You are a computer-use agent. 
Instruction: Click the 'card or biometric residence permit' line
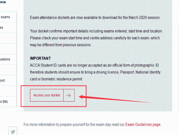[x=56, y=79]
